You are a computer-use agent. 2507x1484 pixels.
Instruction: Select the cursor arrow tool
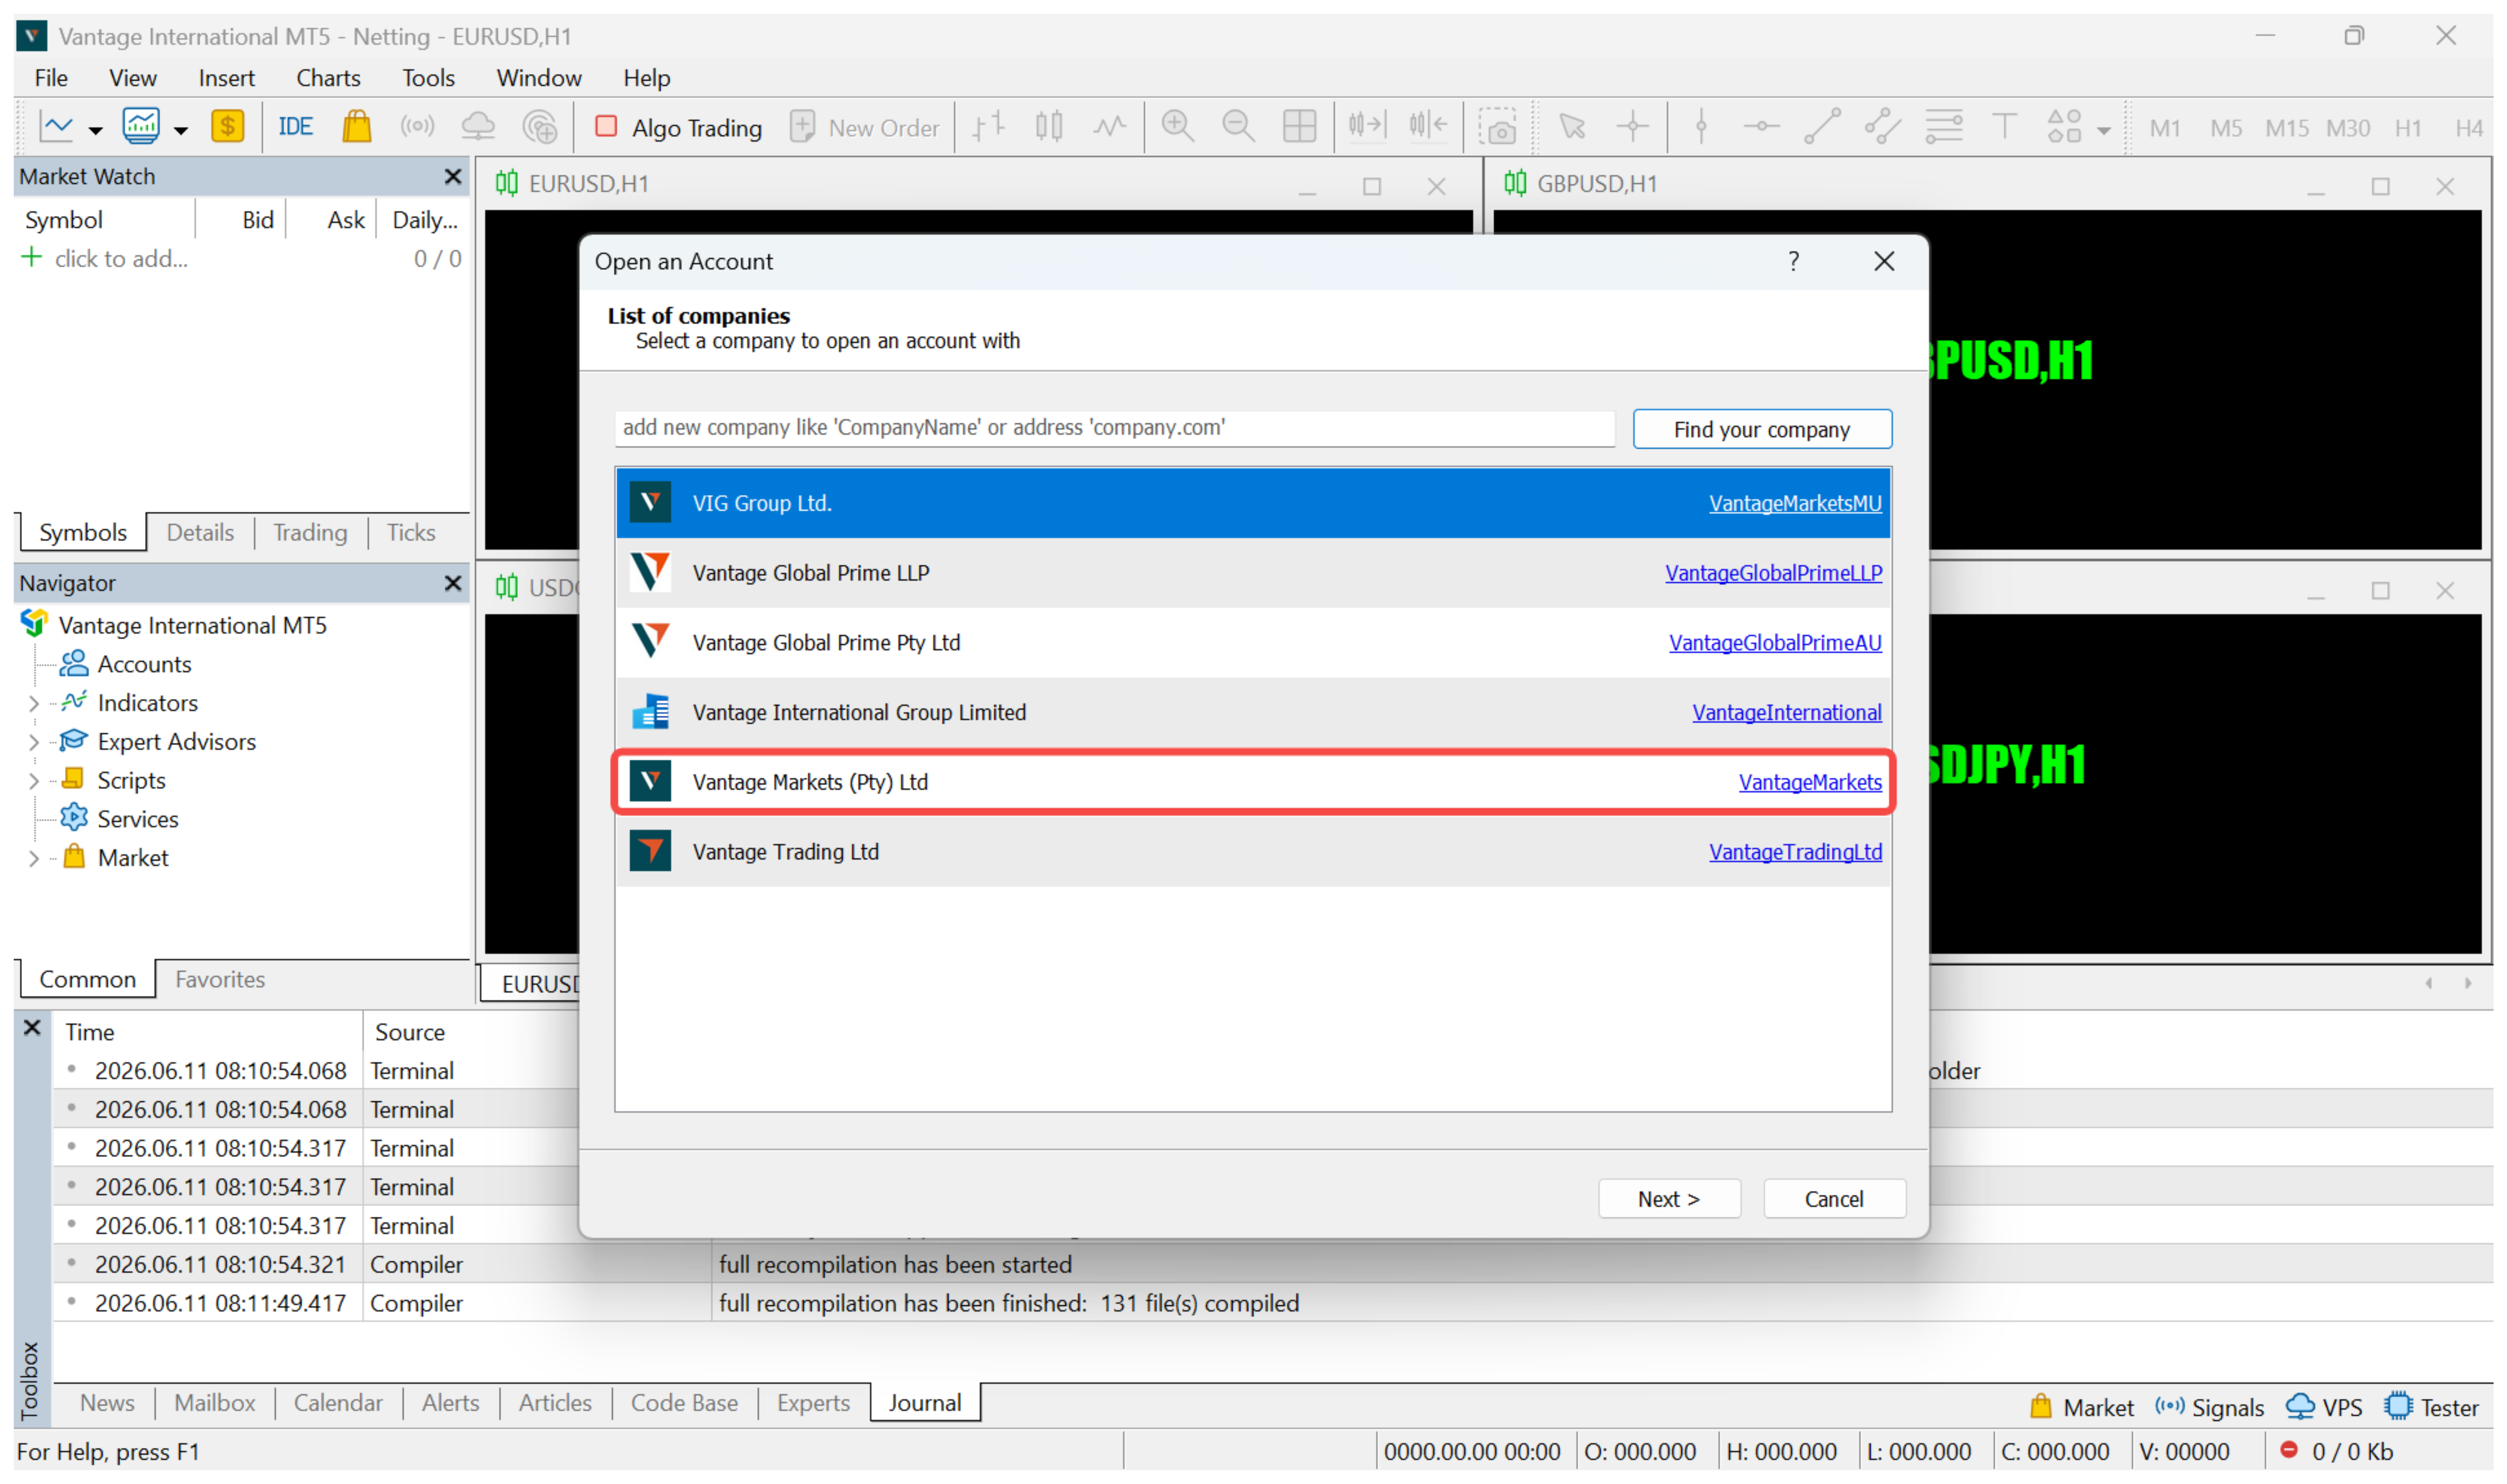pyautogui.click(x=1572, y=127)
